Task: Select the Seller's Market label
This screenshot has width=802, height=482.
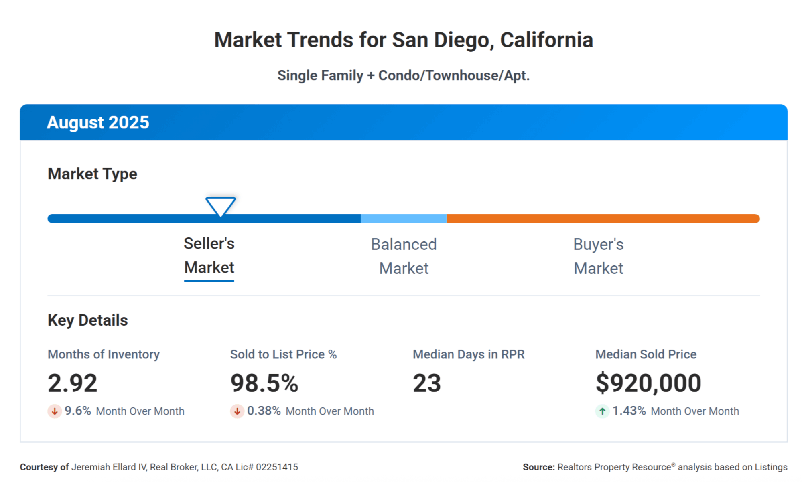Action: (209, 255)
